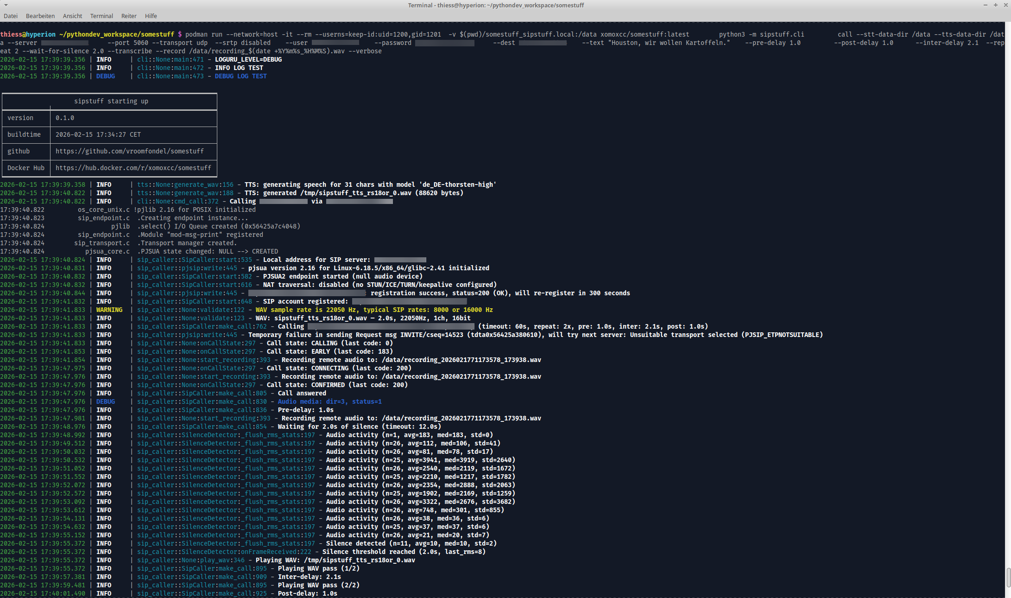Open the Ansicht menu

pyautogui.click(x=72, y=16)
